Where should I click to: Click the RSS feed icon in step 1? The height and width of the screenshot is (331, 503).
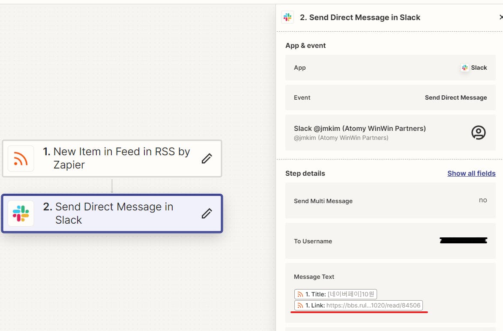pos(21,159)
